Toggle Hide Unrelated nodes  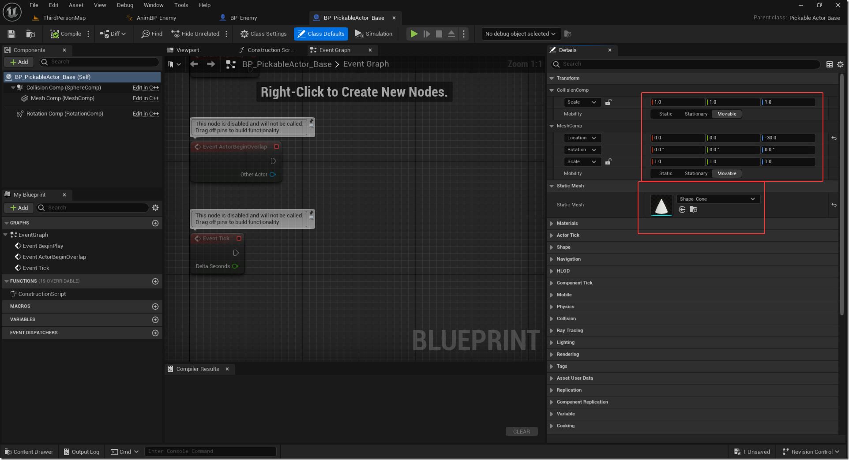pyautogui.click(x=195, y=34)
